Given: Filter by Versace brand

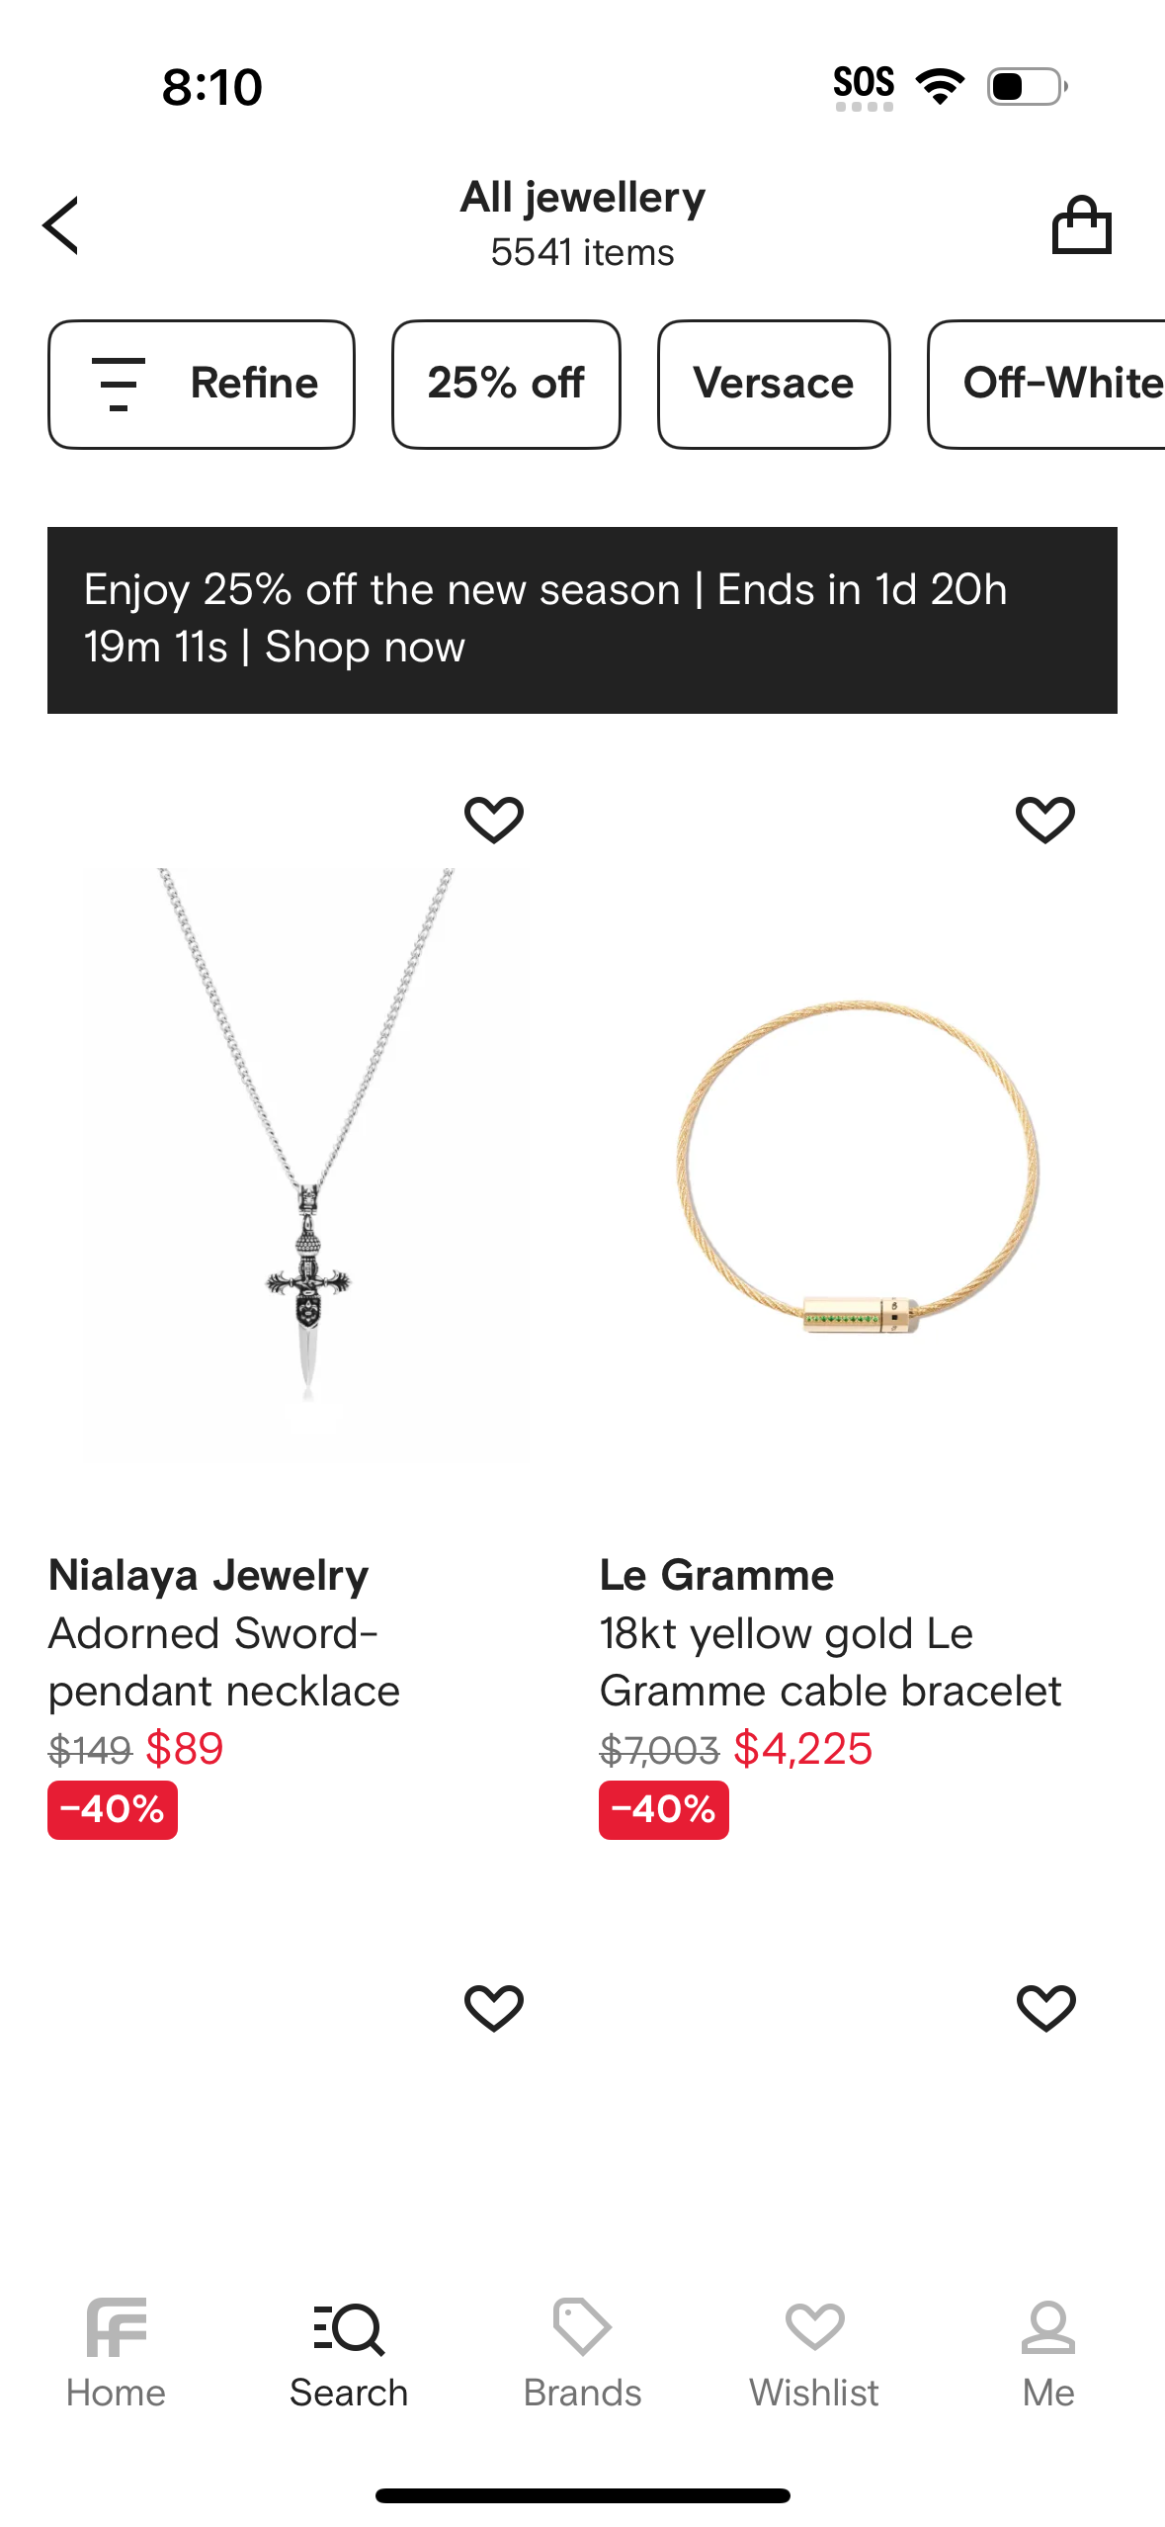Looking at the screenshot, I should click(774, 384).
